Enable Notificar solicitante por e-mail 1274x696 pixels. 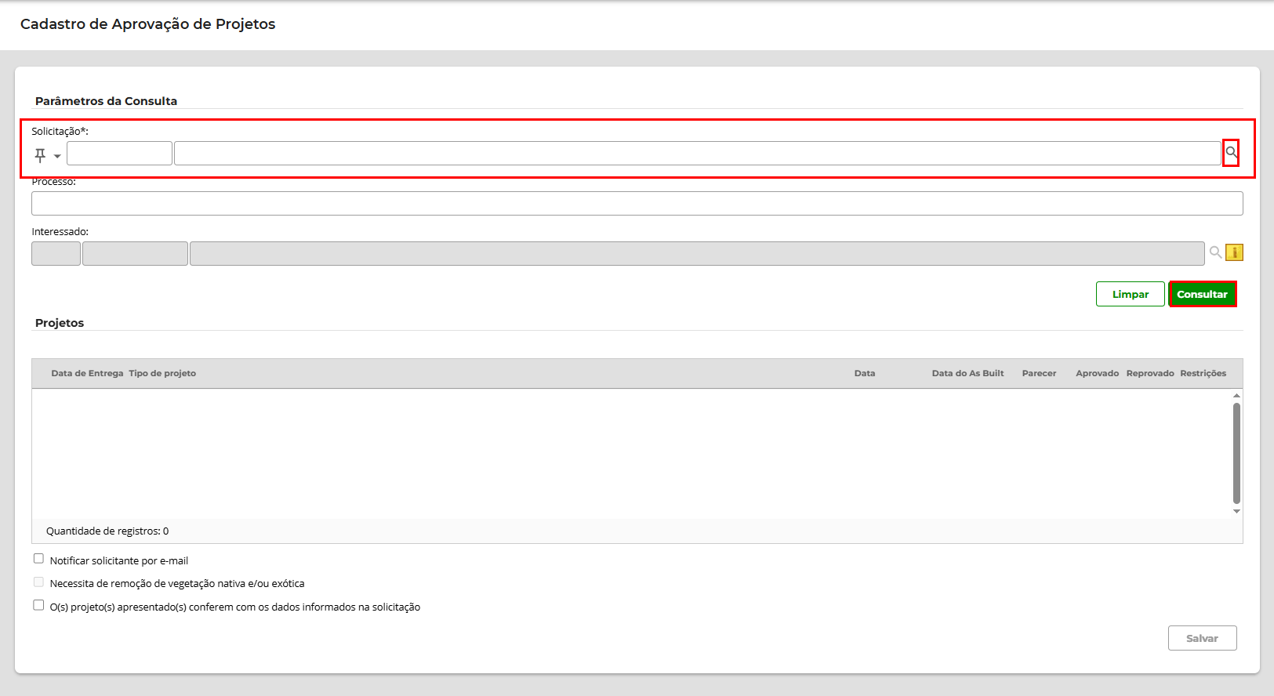click(x=38, y=559)
